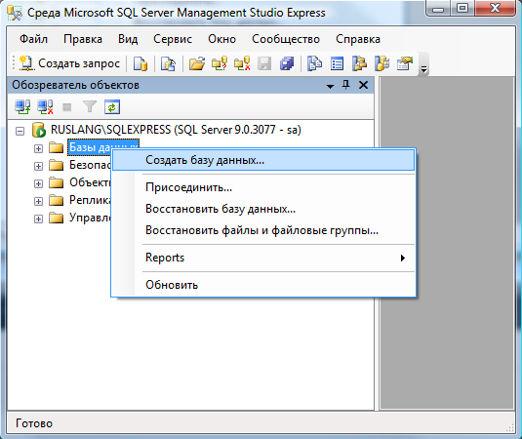The width and height of the screenshot is (522, 439).
Task: Click Refresh icon in Object Explorer toolbar
Action: click(112, 107)
